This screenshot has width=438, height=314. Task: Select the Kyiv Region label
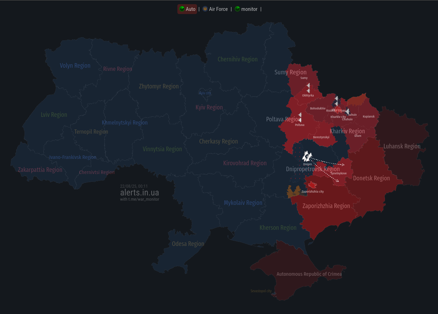point(209,107)
